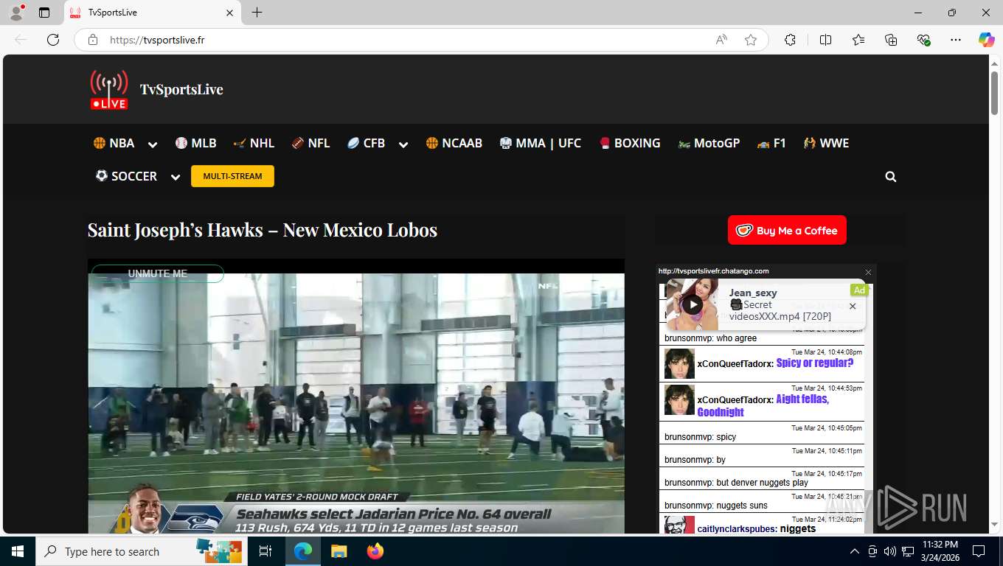
Task: Play the Jean_sexy ad video thumbnail
Action: [692, 304]
